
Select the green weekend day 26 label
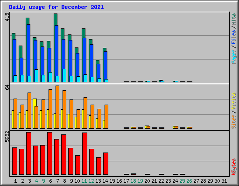(x=189, y=181)
